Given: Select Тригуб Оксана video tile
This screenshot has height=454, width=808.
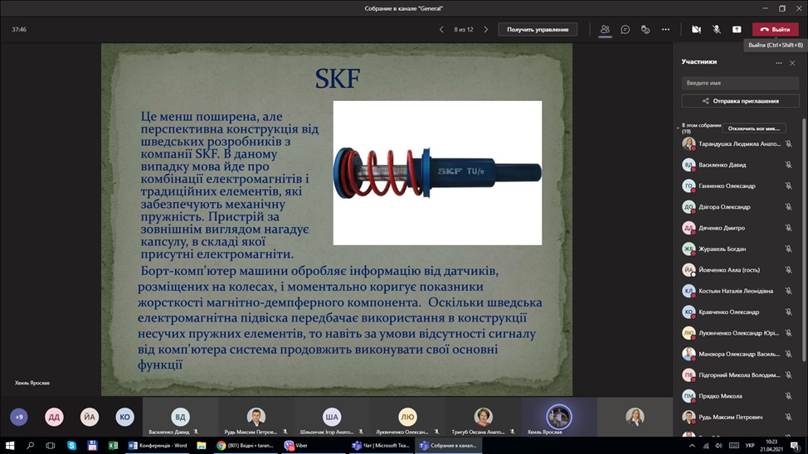Looking at the screenshot, I should [x=483, y=417].
